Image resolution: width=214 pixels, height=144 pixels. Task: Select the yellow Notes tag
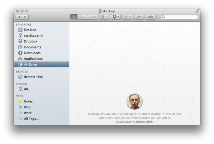pos(41,101)
